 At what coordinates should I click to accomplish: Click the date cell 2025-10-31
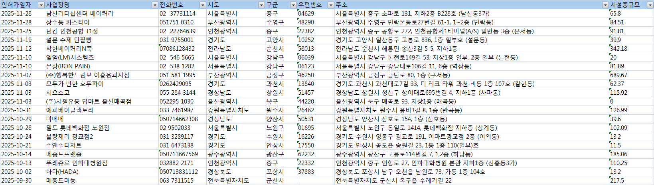click(22, 110)
